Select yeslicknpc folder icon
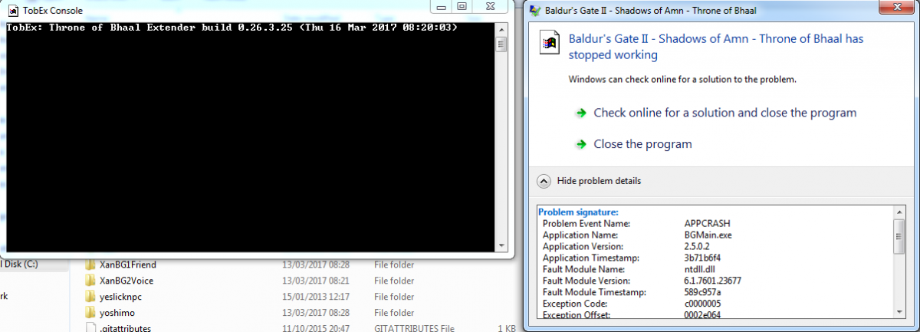The width and height of the screenshot is (920, 332). click(90, 297)
